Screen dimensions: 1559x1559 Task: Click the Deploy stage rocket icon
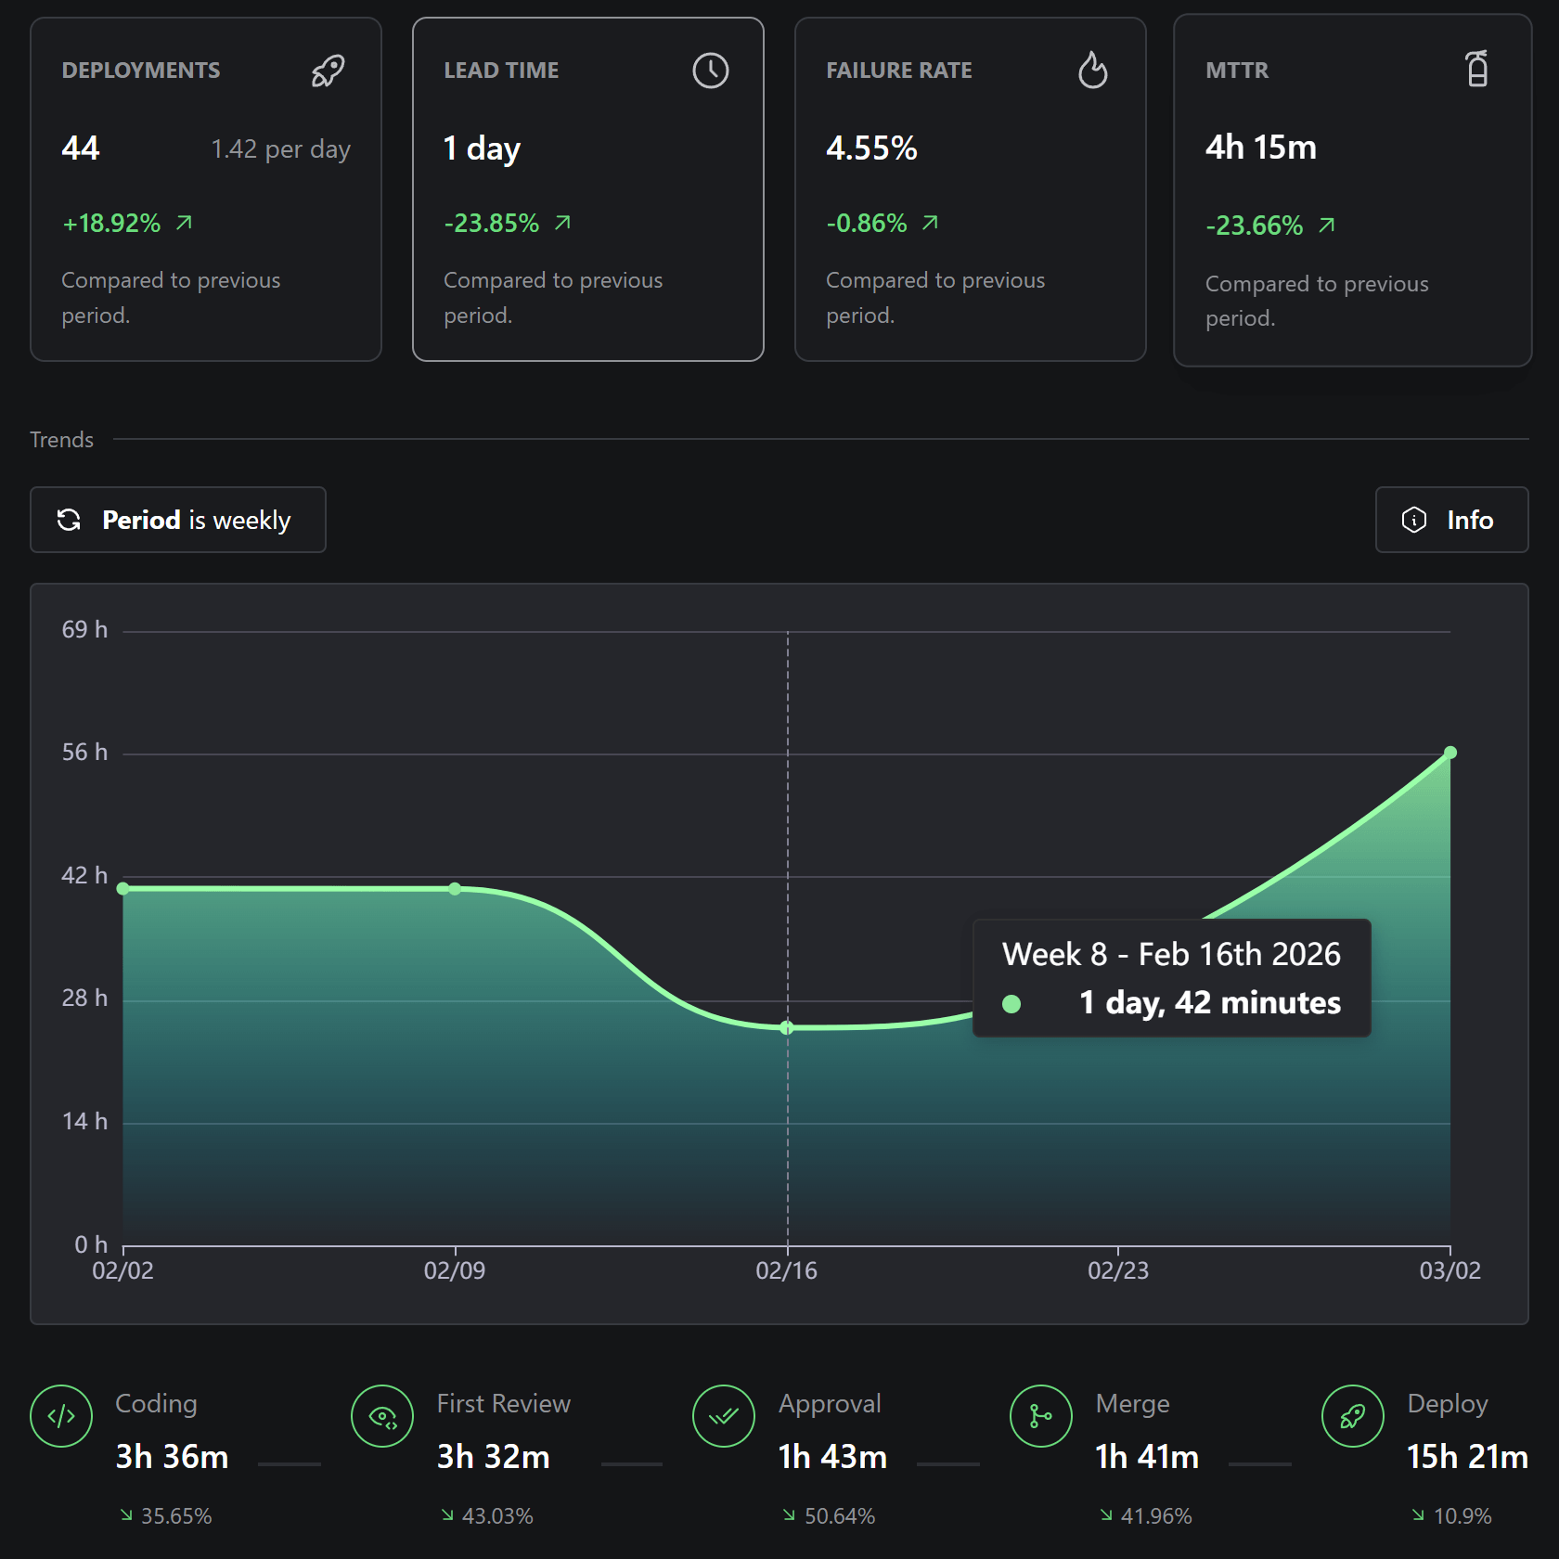click(1353, 1416)
